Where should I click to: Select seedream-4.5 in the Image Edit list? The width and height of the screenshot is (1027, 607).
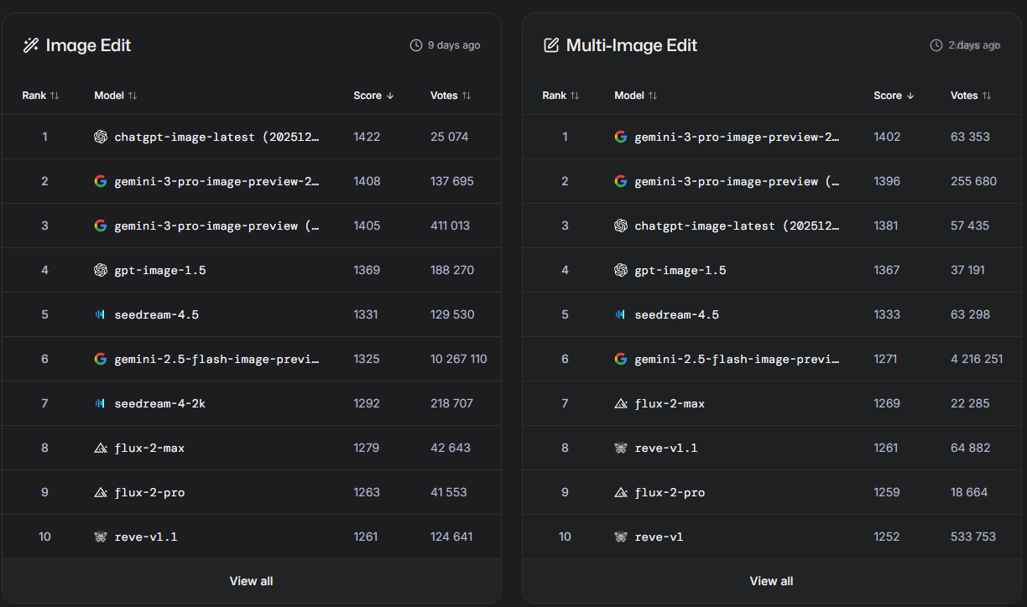click(156, 314)
